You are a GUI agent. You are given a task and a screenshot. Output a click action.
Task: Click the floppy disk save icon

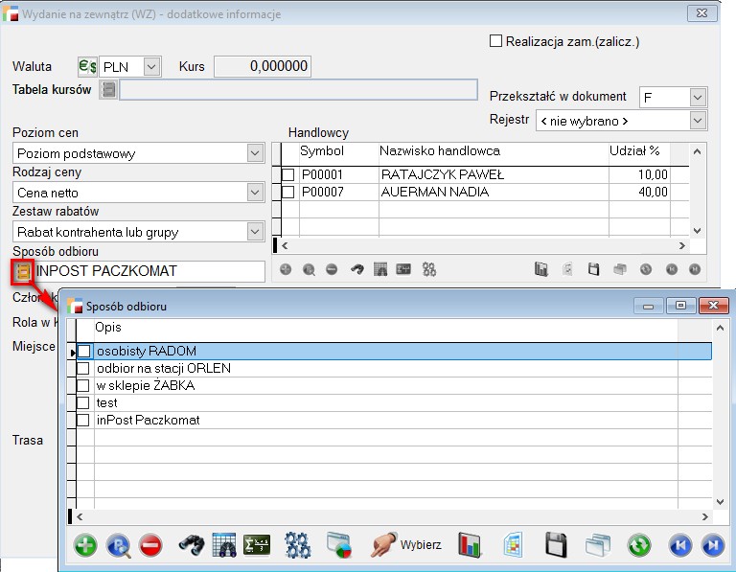[556, 545]
